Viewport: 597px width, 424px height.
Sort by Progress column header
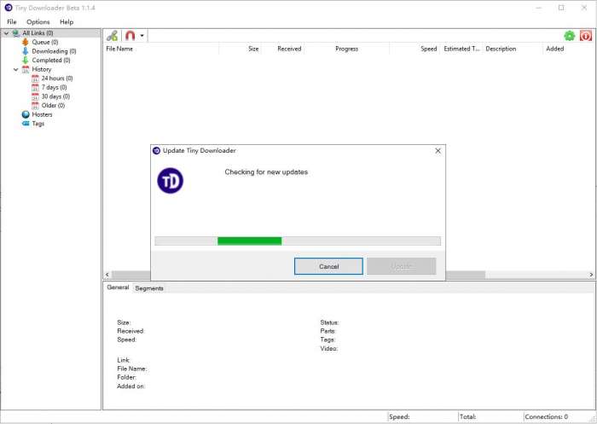[x=347, y=49]
